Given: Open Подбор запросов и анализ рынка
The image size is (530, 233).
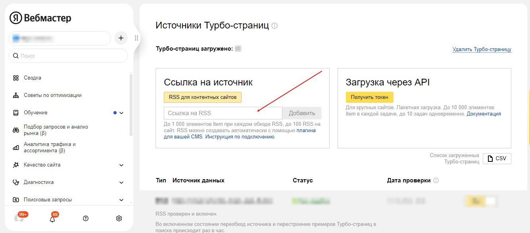Looking at the screenshot, I should pos(56,130).
